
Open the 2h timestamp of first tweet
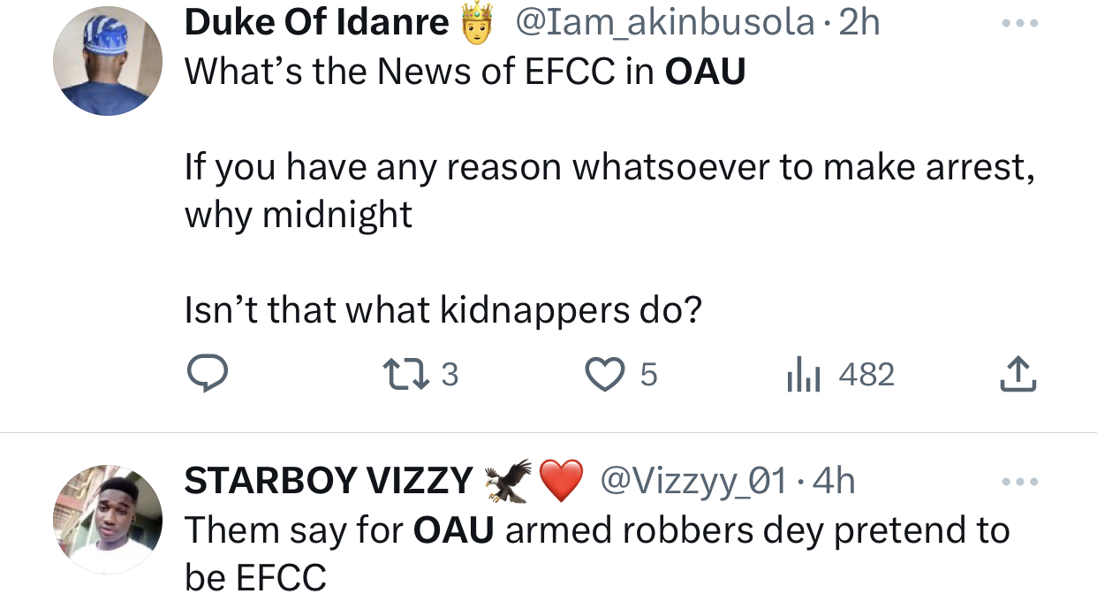point(859,23)
